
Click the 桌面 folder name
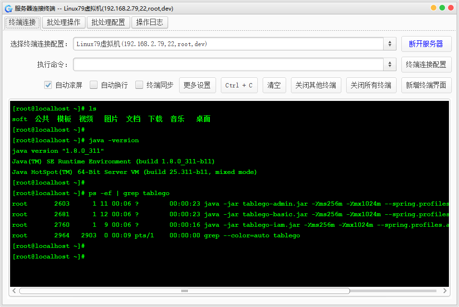(203, 119)
